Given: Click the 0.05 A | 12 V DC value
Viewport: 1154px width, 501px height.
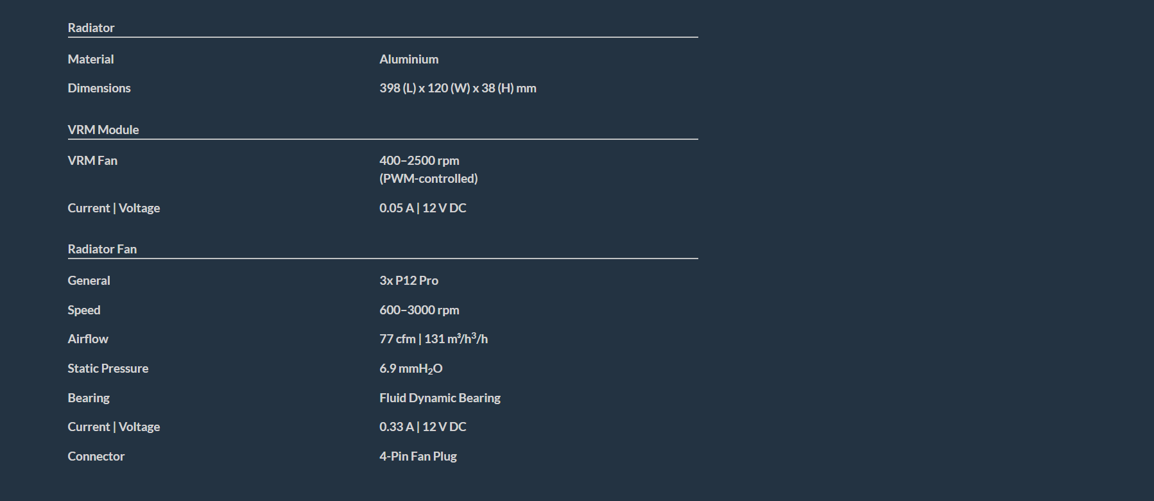Looking at the screenshot, I should 422,208.
